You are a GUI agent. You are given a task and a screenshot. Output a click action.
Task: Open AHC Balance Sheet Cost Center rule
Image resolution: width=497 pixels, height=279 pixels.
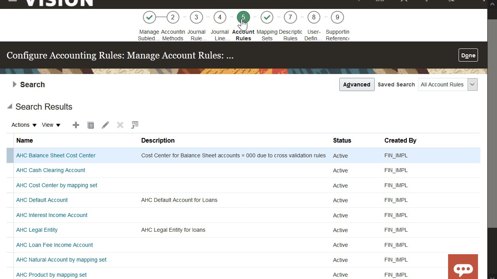click(x=56, y=155)
